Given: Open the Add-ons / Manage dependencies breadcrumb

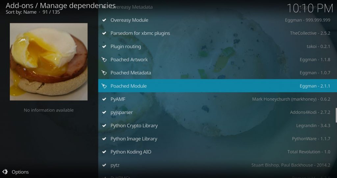Looking at the screenshot, I should (x=61, y=5).
